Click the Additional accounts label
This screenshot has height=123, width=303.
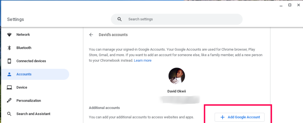coord(104,108)
